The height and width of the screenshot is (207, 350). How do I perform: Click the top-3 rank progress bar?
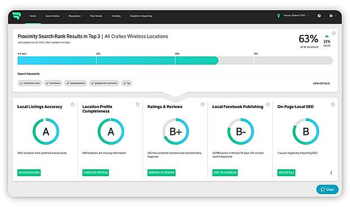pyautogui.click(x=175, y=61)
